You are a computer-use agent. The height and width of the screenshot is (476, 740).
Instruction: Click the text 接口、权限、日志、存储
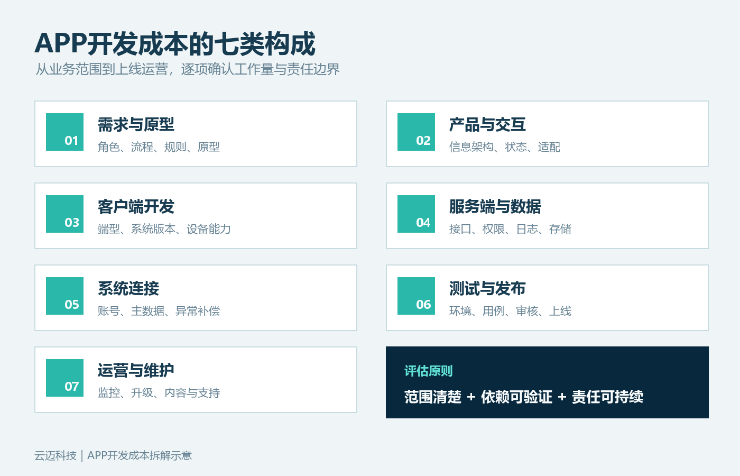pos(510,229)
